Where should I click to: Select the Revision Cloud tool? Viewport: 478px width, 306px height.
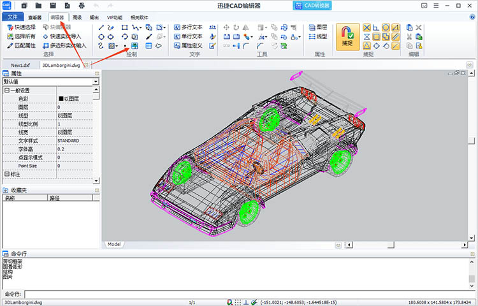[x=159, y=46]
